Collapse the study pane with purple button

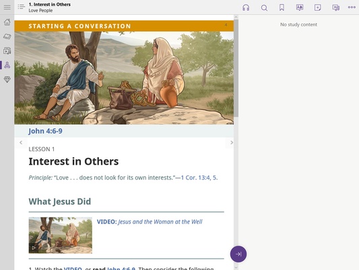[x=238, y=254]
